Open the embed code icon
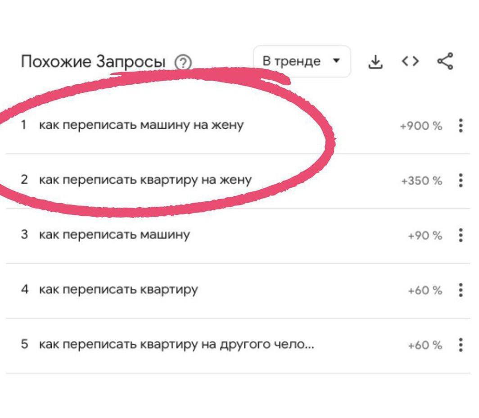Image resolution: width=479 pixels, height=418 pixels. (410, 61)
